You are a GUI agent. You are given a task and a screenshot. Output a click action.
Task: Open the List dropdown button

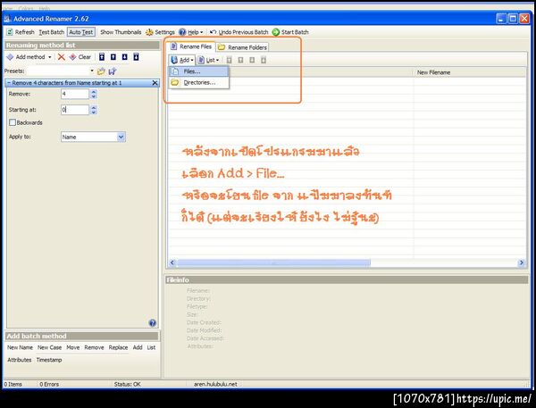click(x=208, y=60)
